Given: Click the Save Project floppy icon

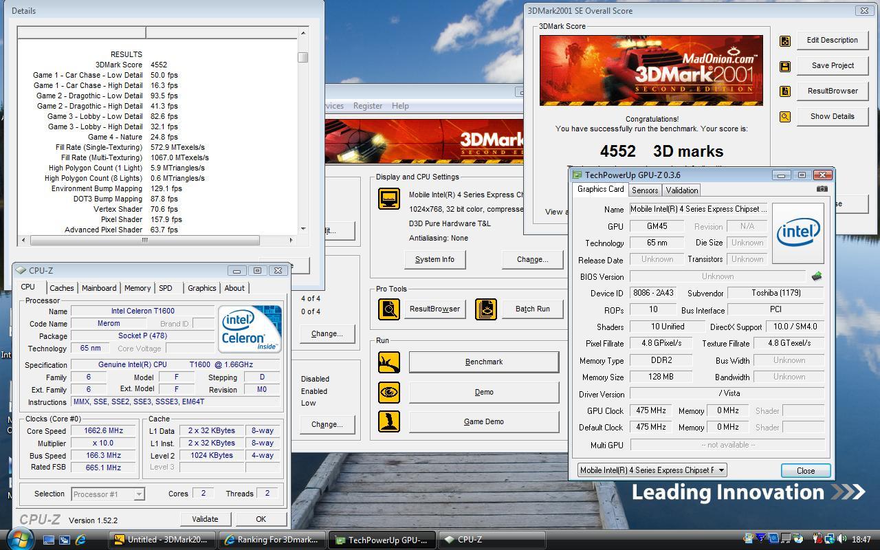Looking at the screenshot, I should tap(784, 67).
